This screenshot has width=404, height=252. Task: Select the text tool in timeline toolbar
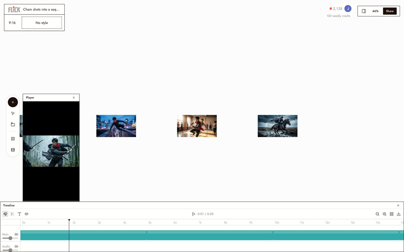20,214
